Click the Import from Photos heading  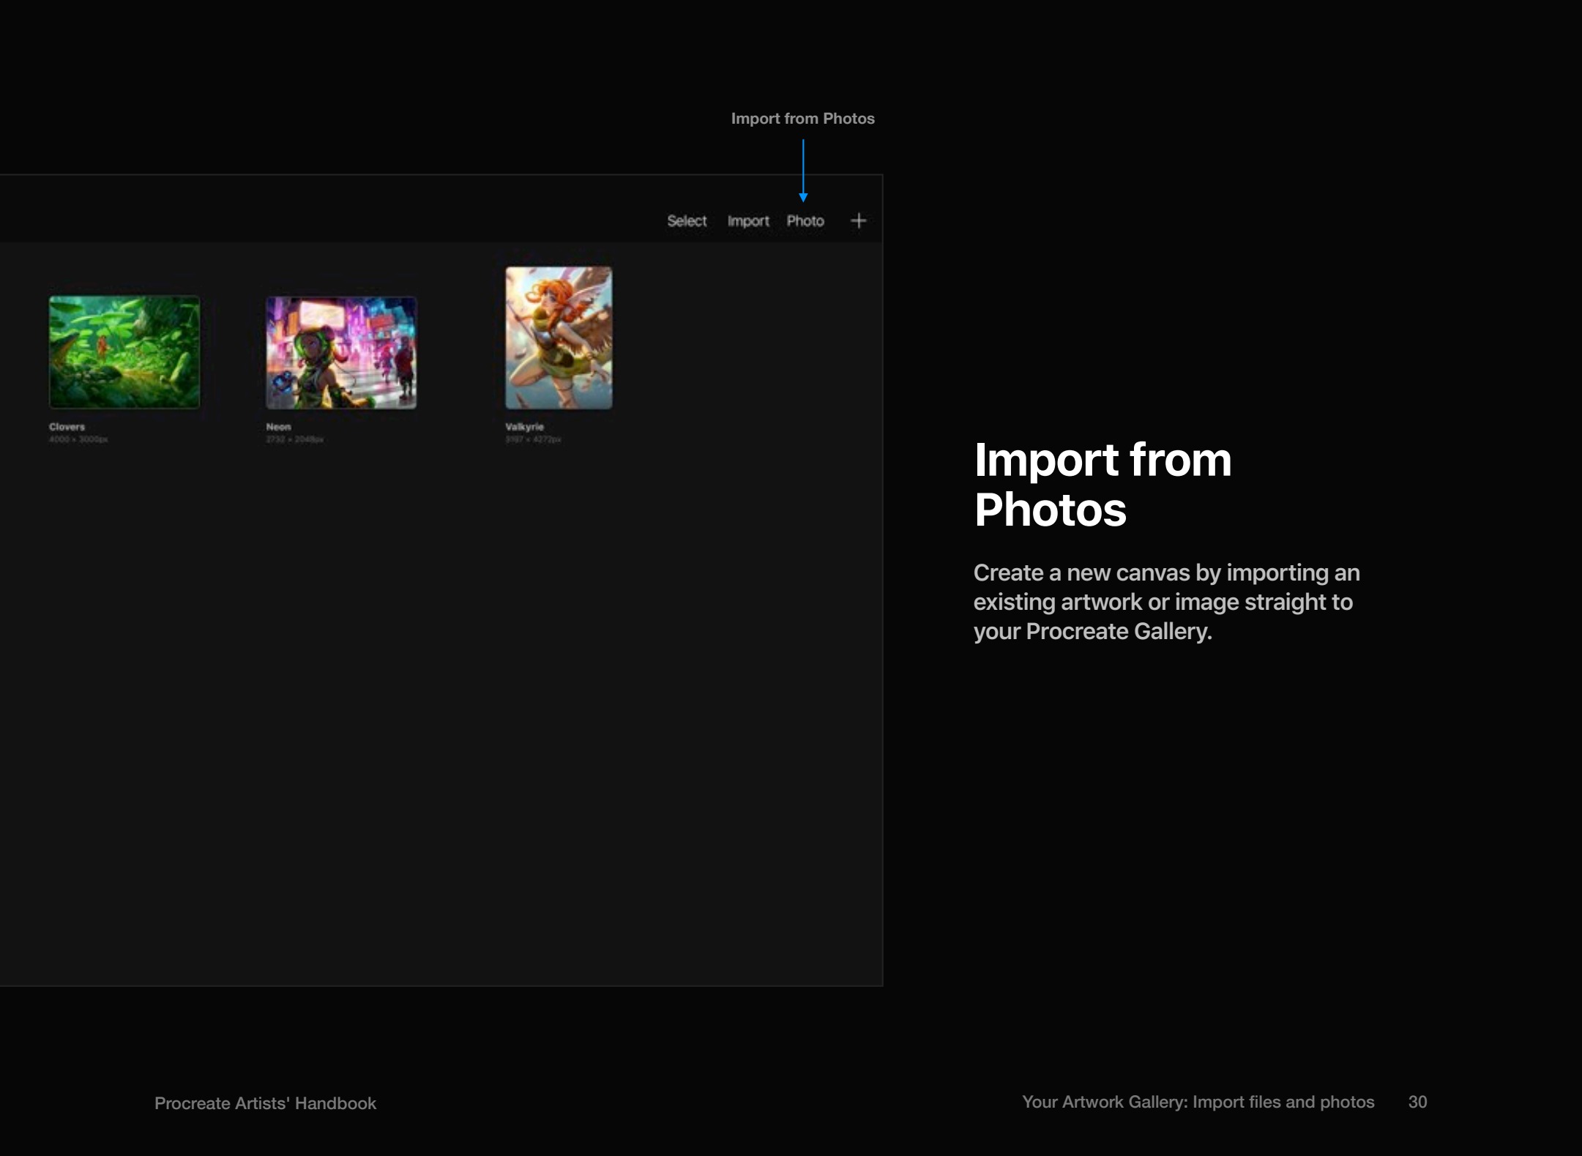(x=1103, y=483)
